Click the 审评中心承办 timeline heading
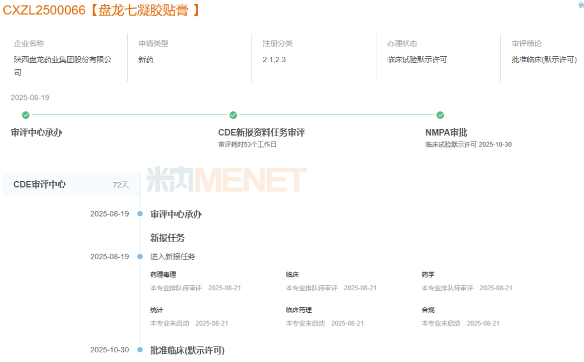 pos(176,214)
